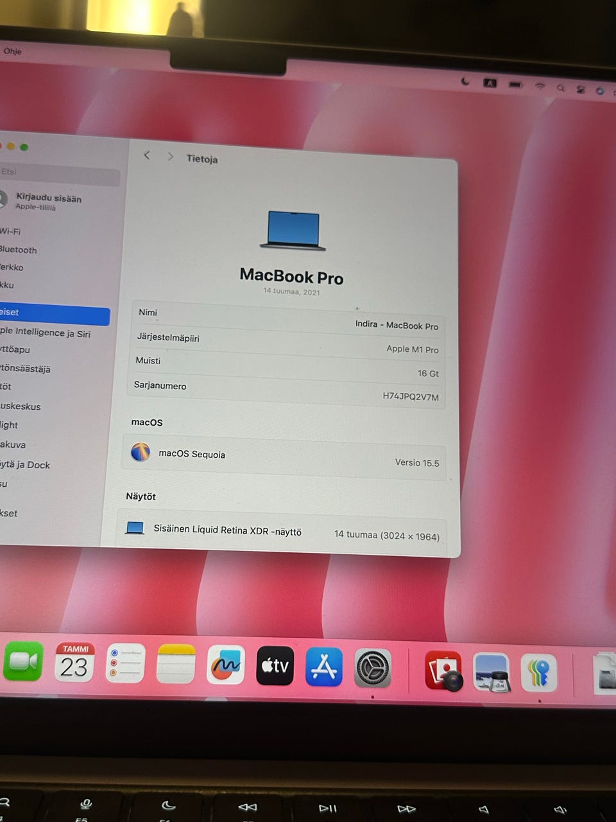Click the macOS Sequoia name text

tap(192, 454)
